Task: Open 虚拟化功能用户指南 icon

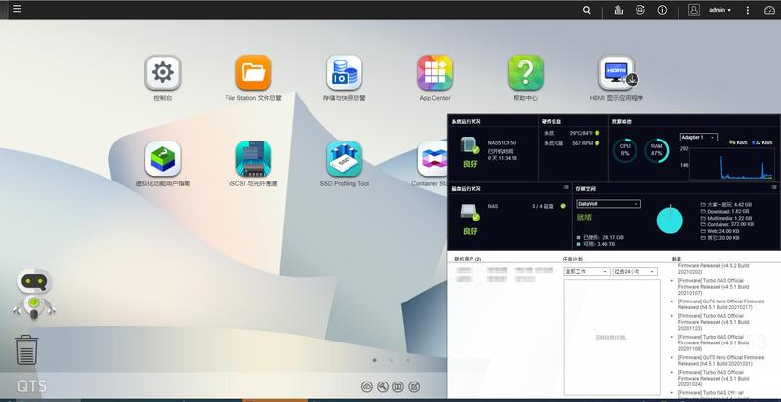Action: tap(163, 159)
